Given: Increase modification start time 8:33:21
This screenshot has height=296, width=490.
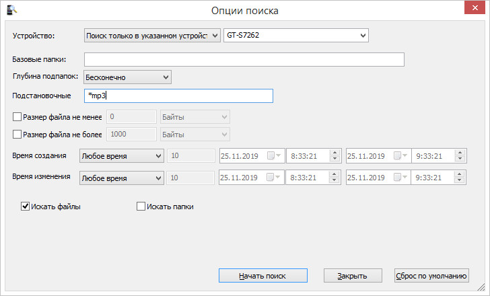Looking at the screenshot, I should pos(334,174).
